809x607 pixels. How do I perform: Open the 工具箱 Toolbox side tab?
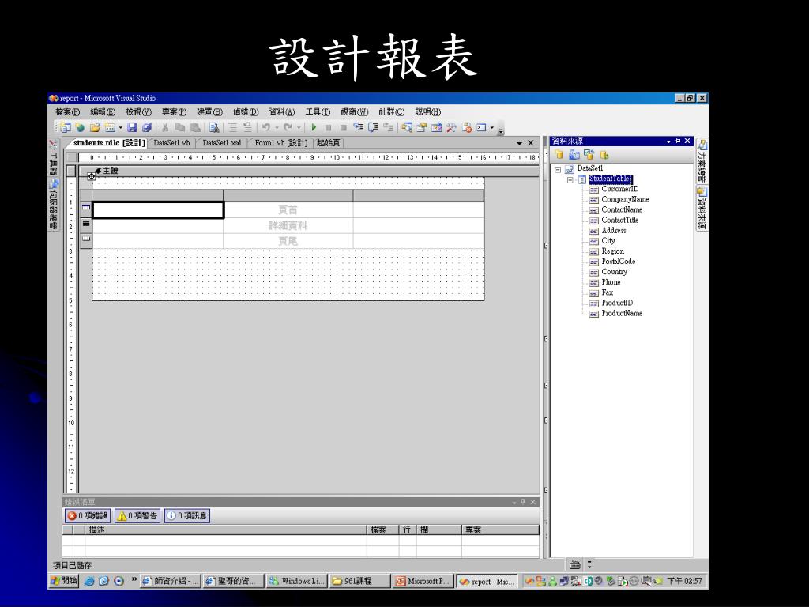click(53, 158)
